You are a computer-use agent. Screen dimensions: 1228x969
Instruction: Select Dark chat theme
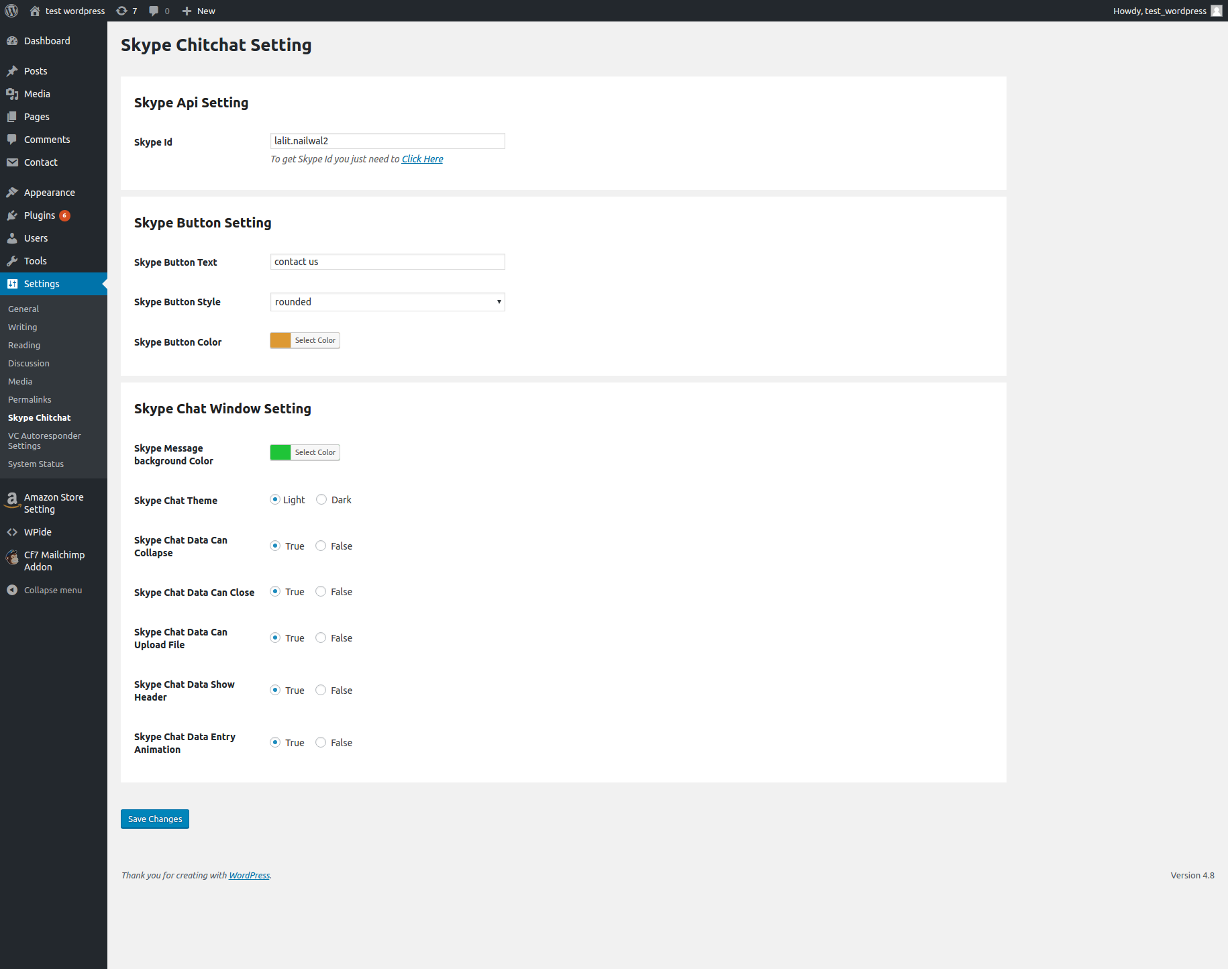click(x=321, y=499)
